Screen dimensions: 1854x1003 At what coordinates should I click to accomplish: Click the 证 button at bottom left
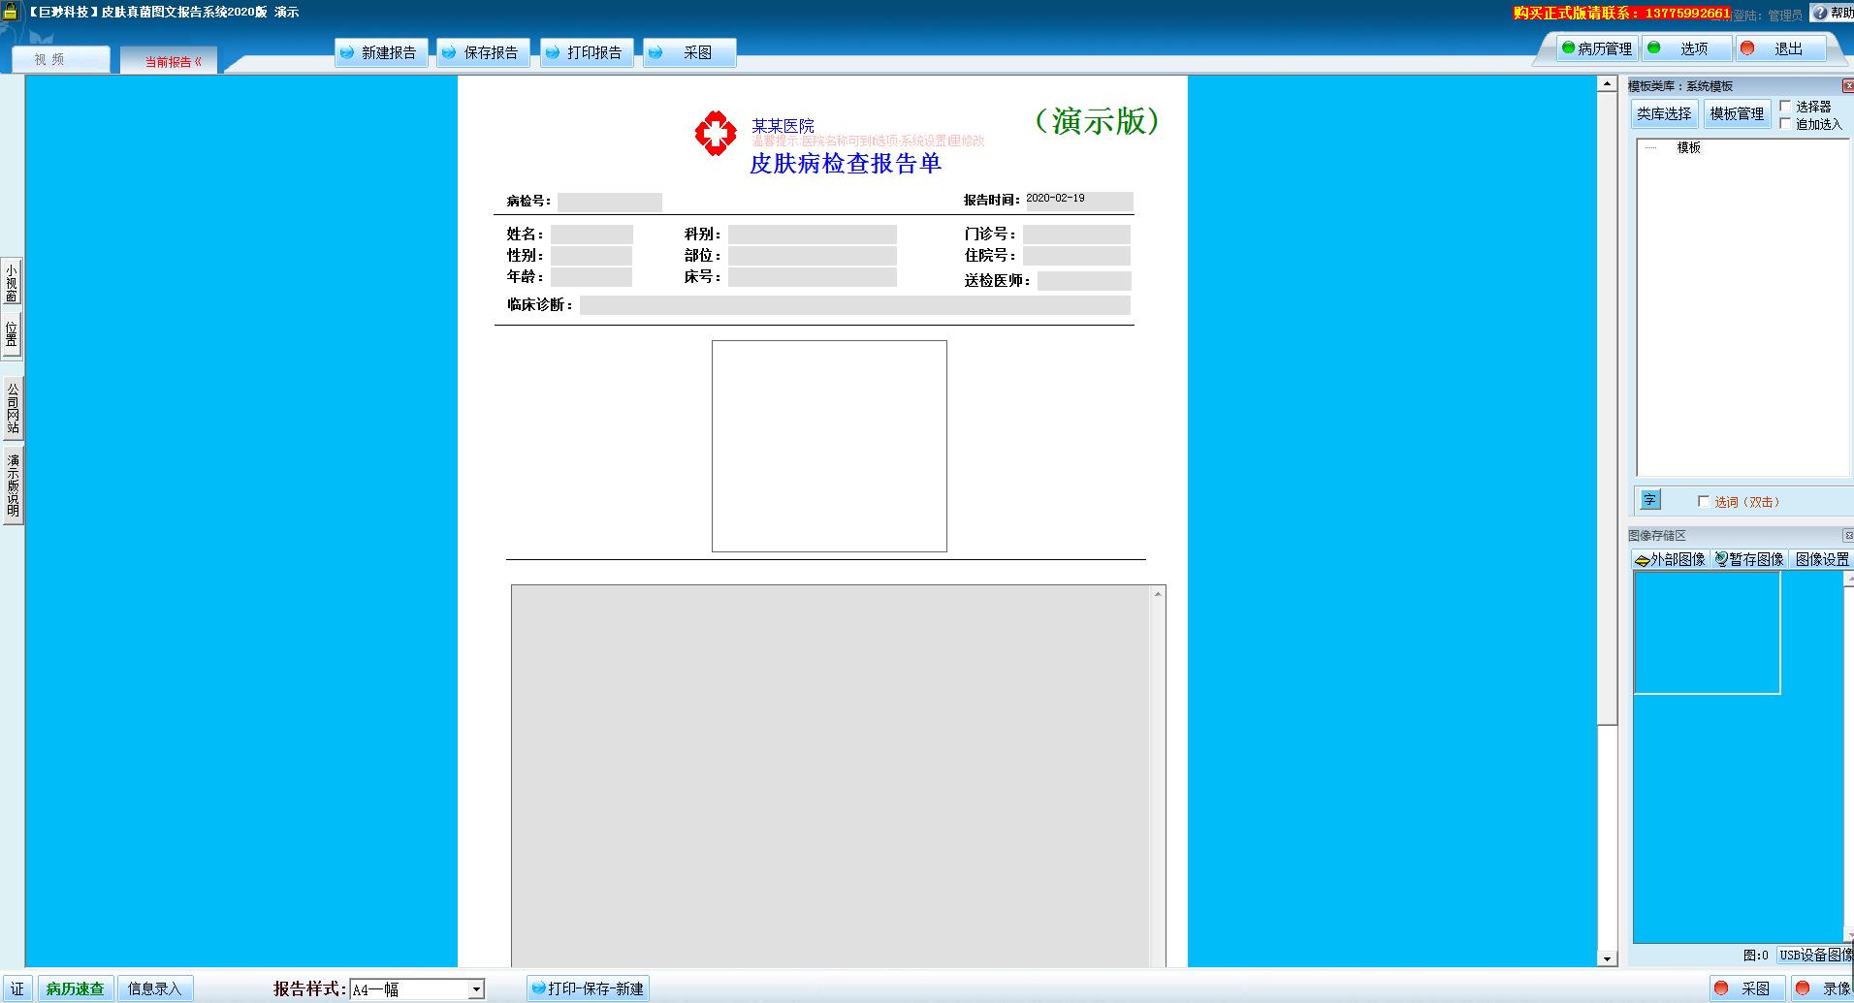[17, 988]
